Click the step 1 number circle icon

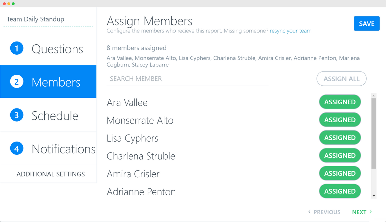pyautogui.click(x=17, y=49)
